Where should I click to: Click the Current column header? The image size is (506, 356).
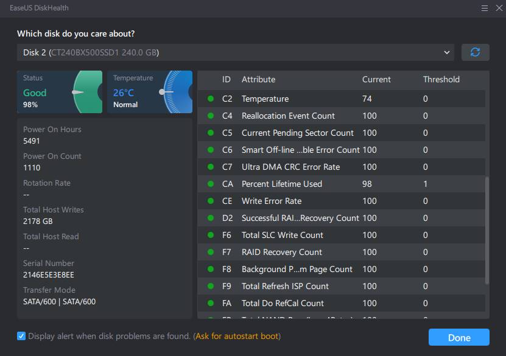pos(376,79)
